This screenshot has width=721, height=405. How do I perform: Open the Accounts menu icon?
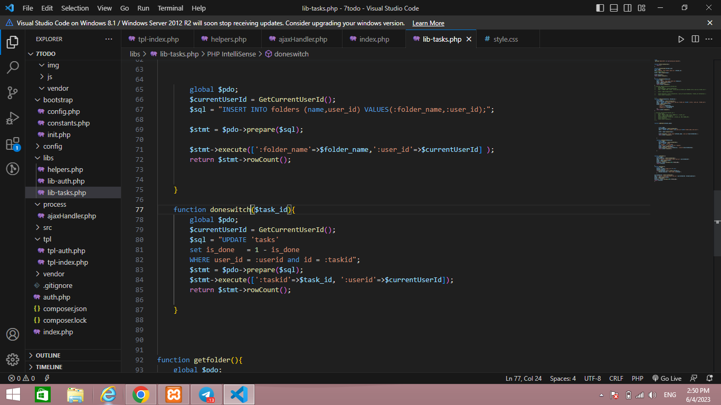(13, 334)
